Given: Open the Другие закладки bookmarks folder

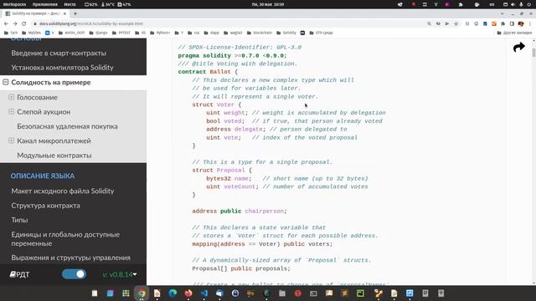Looking at the screenshot, I should coord(514,33).
